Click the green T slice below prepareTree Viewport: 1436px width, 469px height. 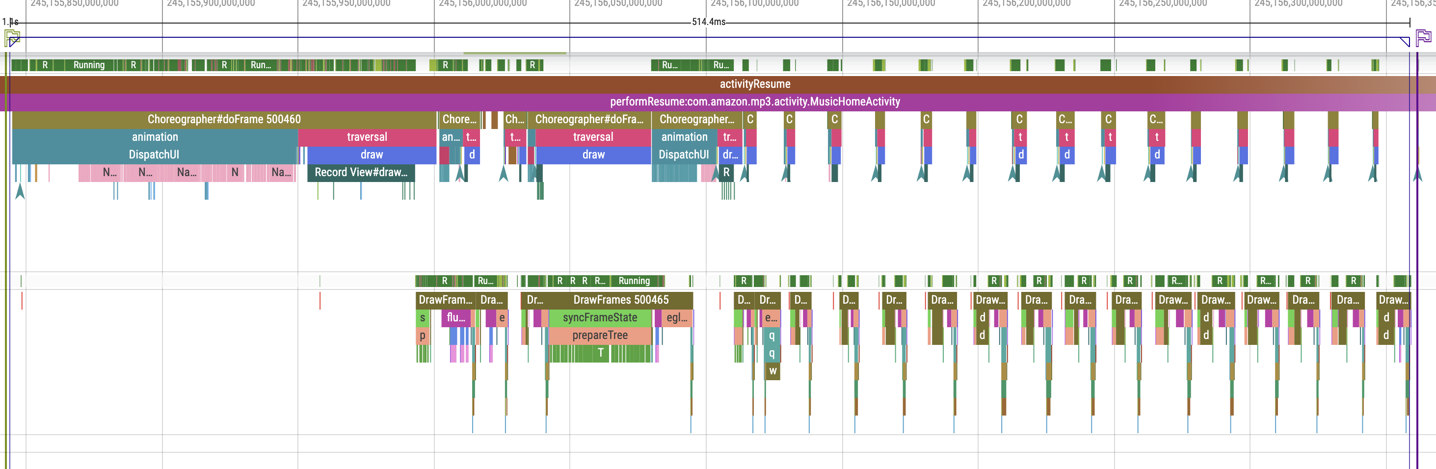tap(600, 353)
